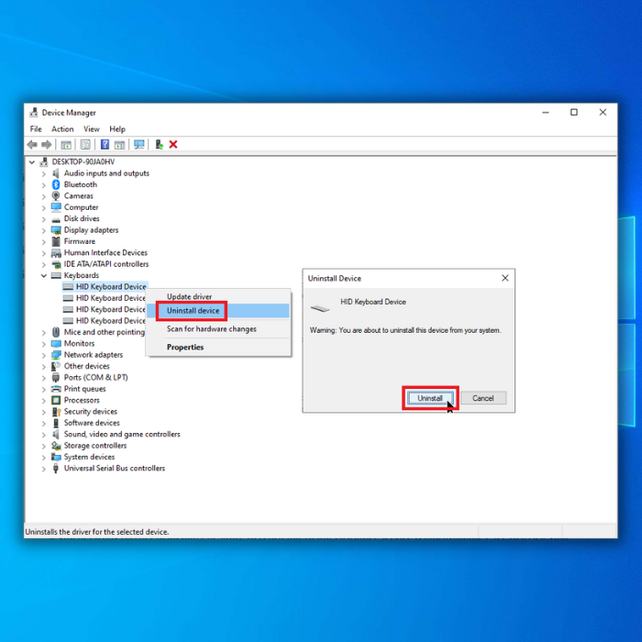Expand the Audio inputs and outputs node

(43, 173)
